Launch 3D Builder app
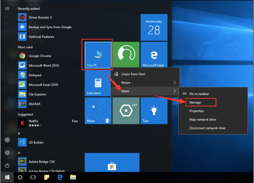Screen dimensions: 254x183 tap(31, 142)
